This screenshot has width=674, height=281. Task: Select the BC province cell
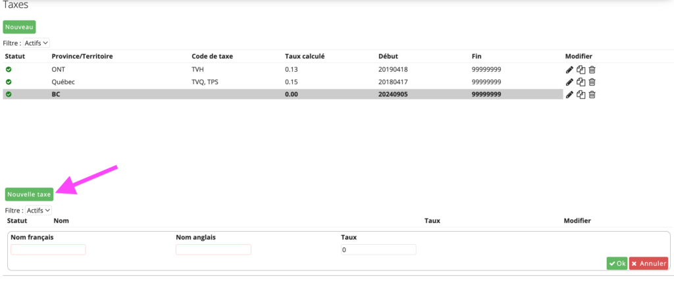(56, 94)
